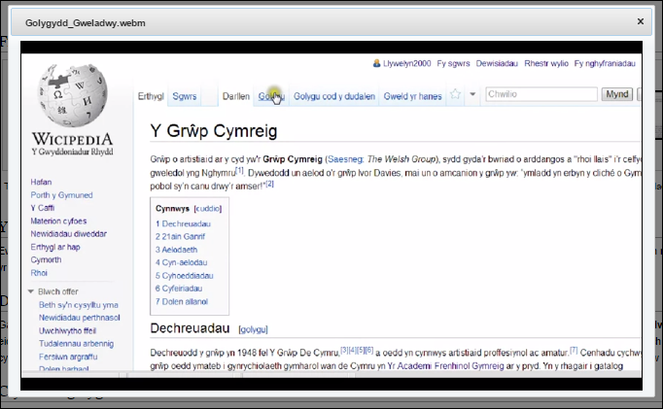Open Materion cyfoes sidebar link
This screenshot has width=663, height=409.
tap(58, 221)
